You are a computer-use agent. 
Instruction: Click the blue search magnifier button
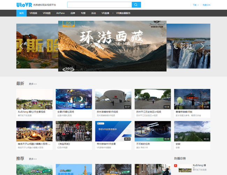coord(136,5)
